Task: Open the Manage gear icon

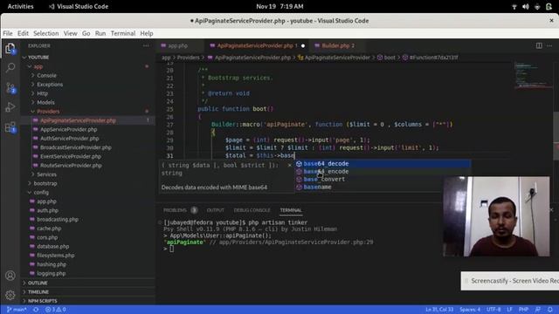Action: tap(10, 295)
